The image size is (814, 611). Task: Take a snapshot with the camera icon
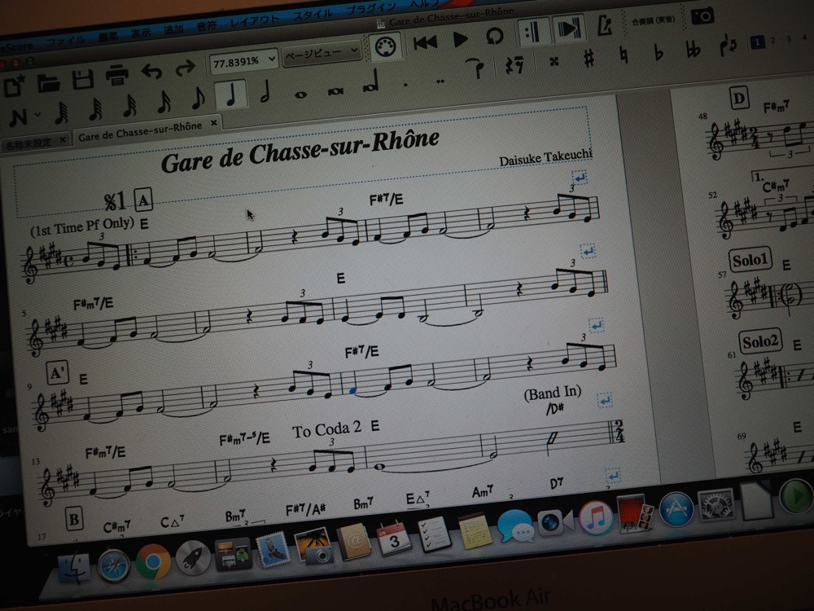point(702,16)
